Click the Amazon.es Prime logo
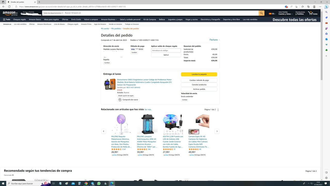 pos(10,13)
